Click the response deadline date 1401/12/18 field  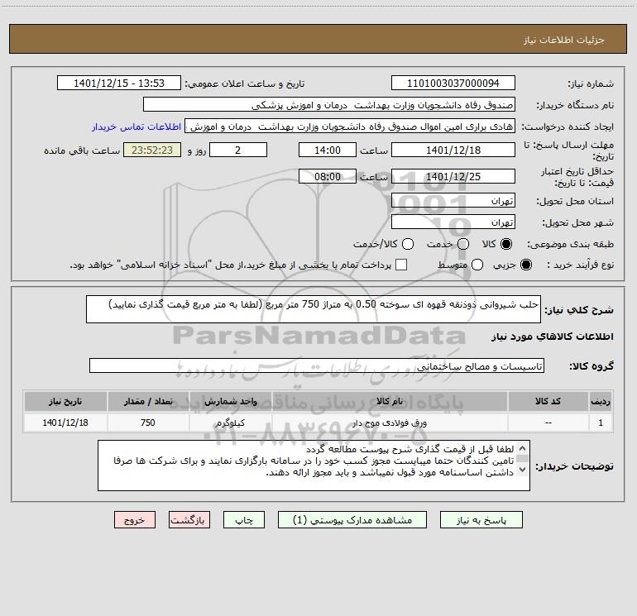[453, 150]
